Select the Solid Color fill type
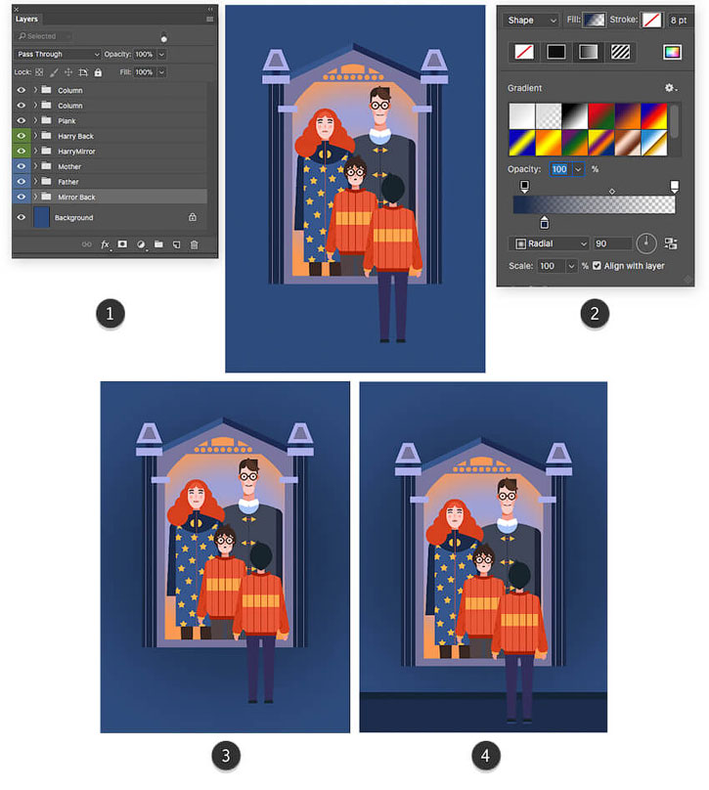The height and width of the screenshot is (790, 709). [556, 52]
